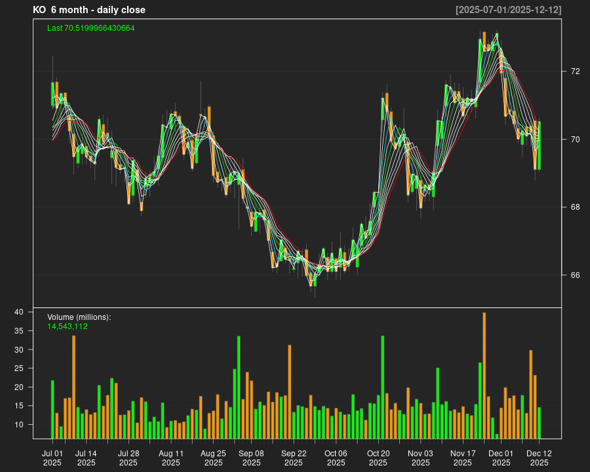The image size is (590, 472).
Task: Click the 72 price axis label
Action: pyautogui.click(x=575, y=71)
